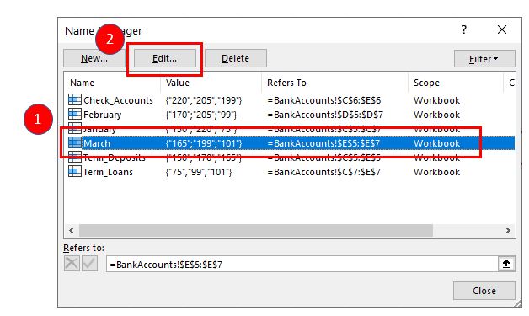The image size is (529, 316).
Task: Click the range icon beside Term_Loans
Action: coord(75,172)
